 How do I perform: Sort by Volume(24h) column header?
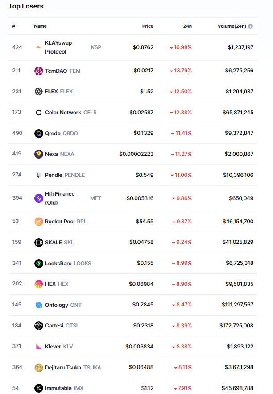tap(232, 26)
